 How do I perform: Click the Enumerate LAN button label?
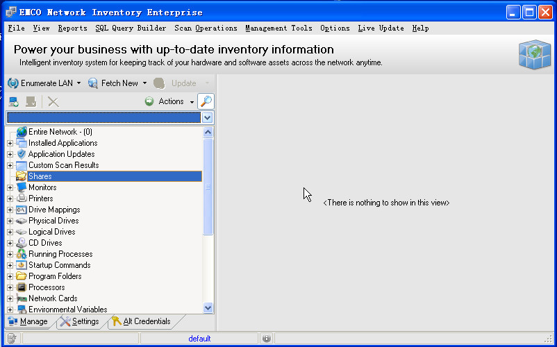coord(47,83)
